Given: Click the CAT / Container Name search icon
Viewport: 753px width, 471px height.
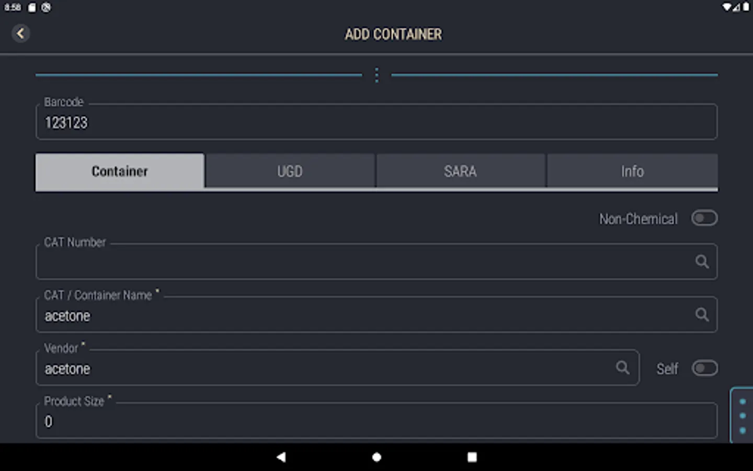Looking at the screenshot, I should coord(702,315).
